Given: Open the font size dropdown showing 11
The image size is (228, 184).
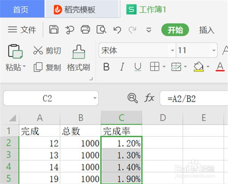Looking at the screenshot, I should click(x=214, y=50).
